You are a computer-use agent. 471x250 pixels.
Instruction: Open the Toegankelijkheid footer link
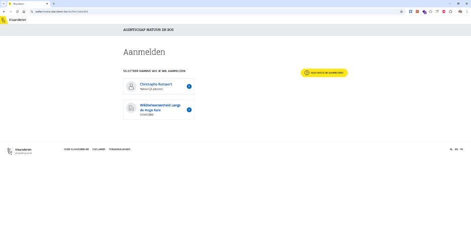(x=119, y=149)
